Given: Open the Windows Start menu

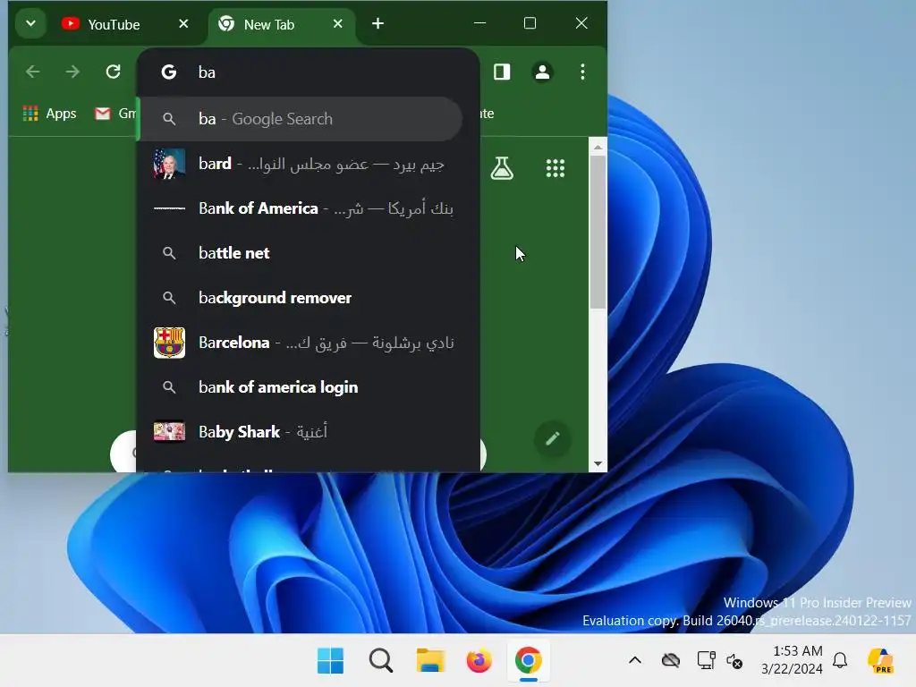Looking at the screenshot, I should coord(330,661).
